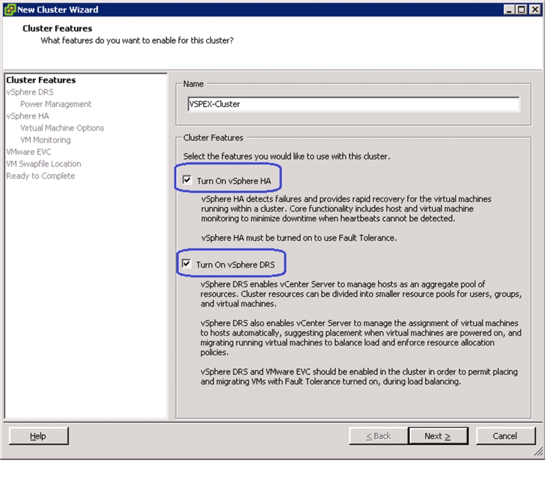Select vSphere HA step in sidebar
The height and width of the screenshot is (486, 552).
click(x=28, y=116)
